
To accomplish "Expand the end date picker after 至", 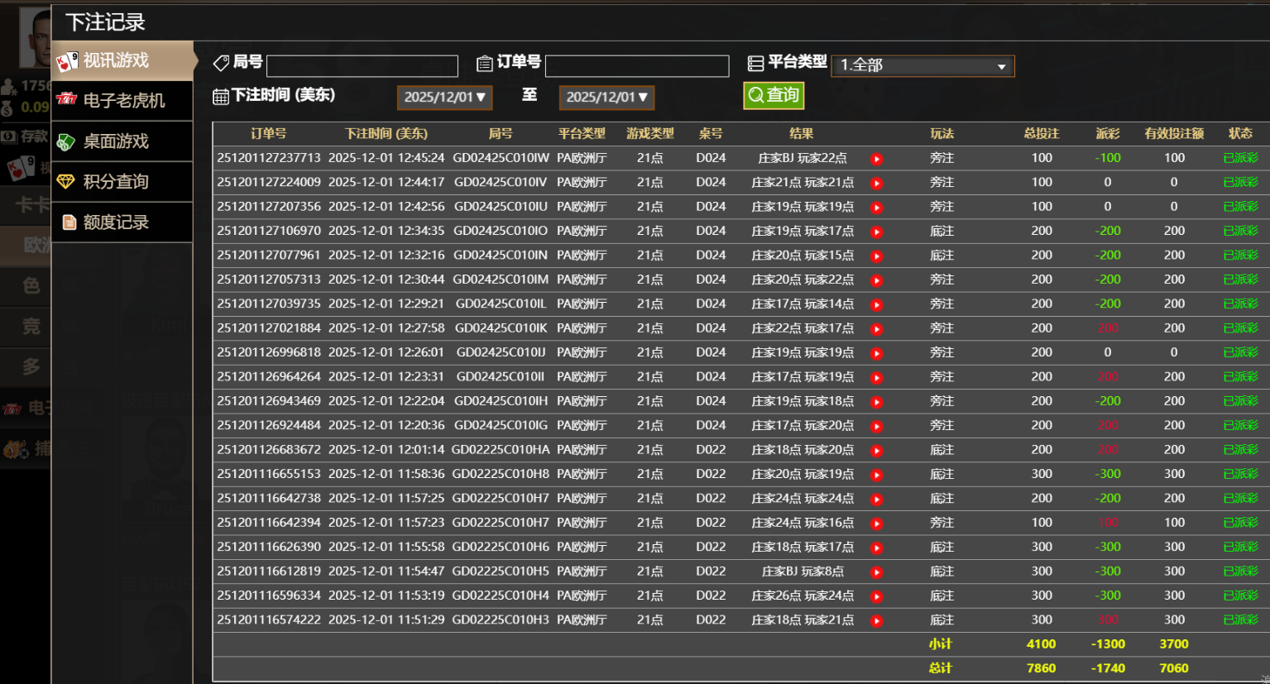I will pyautogui.click(x=606, y=98).
